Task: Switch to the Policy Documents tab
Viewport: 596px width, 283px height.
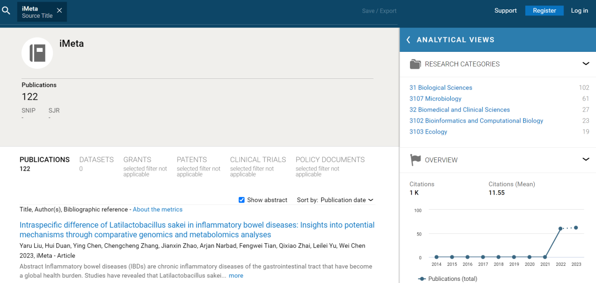Action: 331,167
